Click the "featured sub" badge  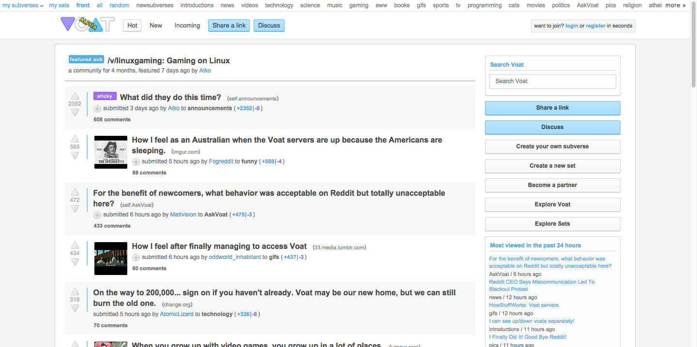coord(86,59)
